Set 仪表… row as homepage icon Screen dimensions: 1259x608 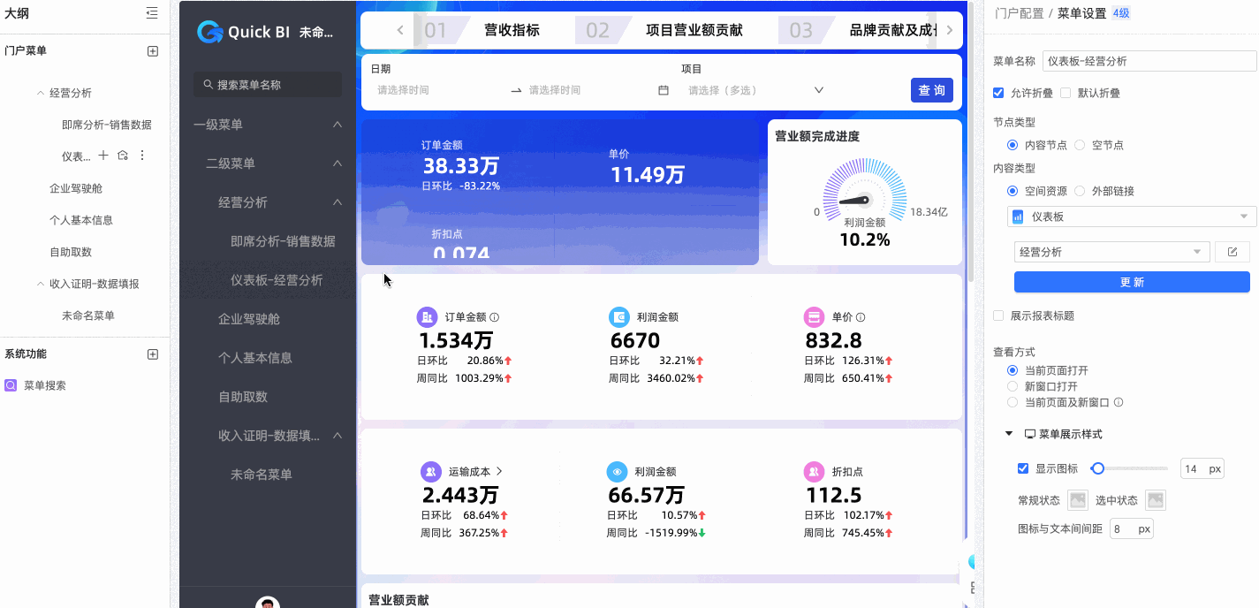[123, 156]
